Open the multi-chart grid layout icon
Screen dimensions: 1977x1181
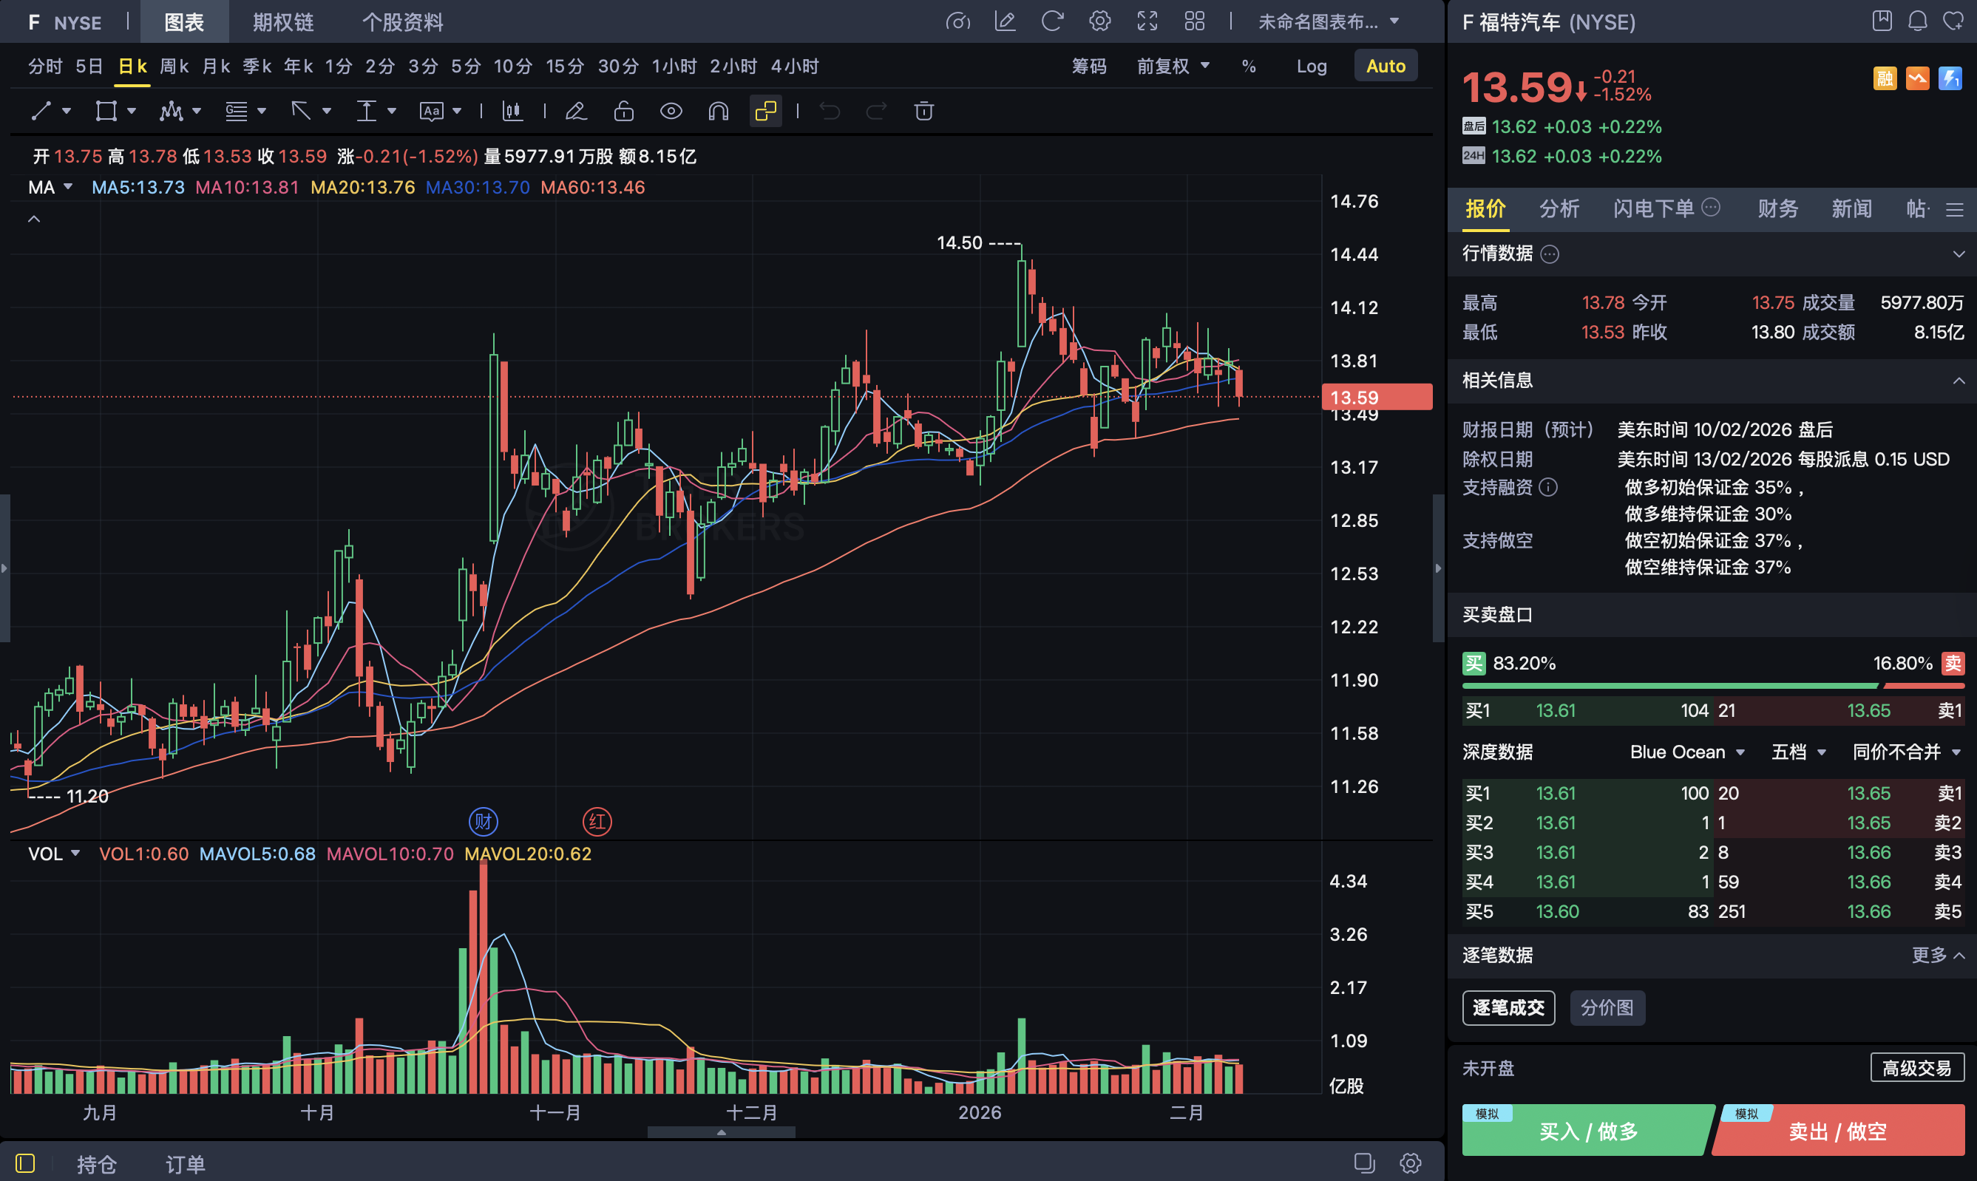(1194, 21)
